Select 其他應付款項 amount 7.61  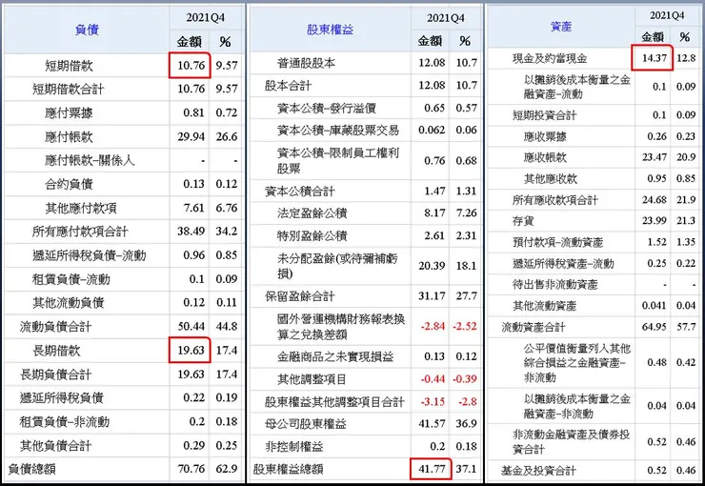click(193, 208)
